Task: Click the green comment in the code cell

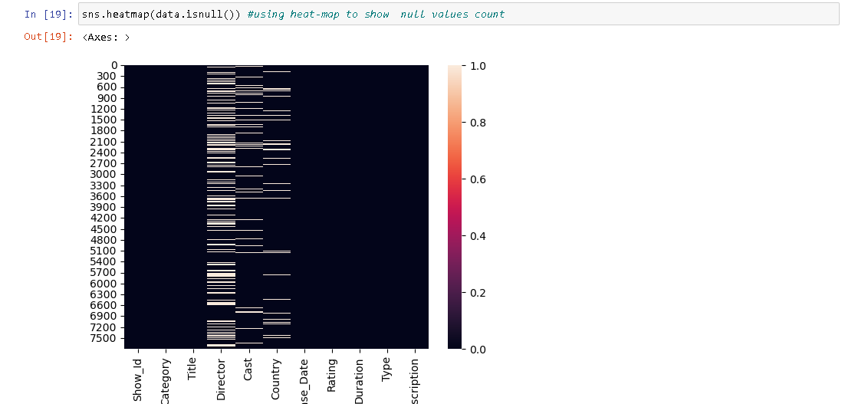Action: 376,14
